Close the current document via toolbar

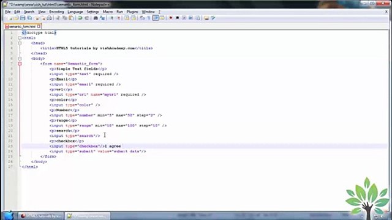pos(37,18)
